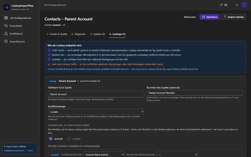Click the LookupImportPlus app logo icon
The image size is (251, 157).
(7, 7)
